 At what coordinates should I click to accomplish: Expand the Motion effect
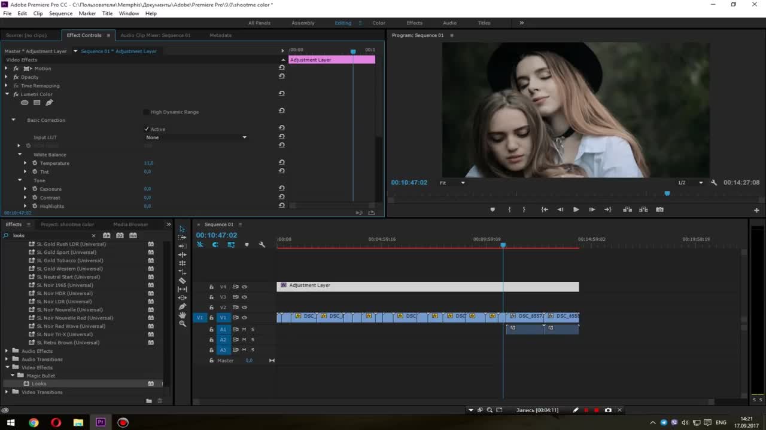7,68
